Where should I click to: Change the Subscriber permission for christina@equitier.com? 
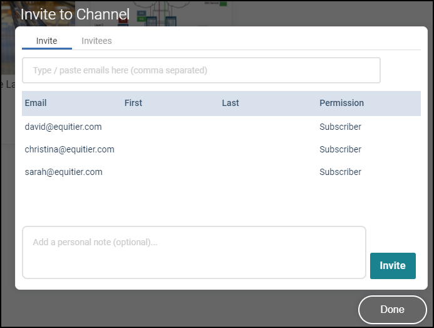tap(340, 149)
